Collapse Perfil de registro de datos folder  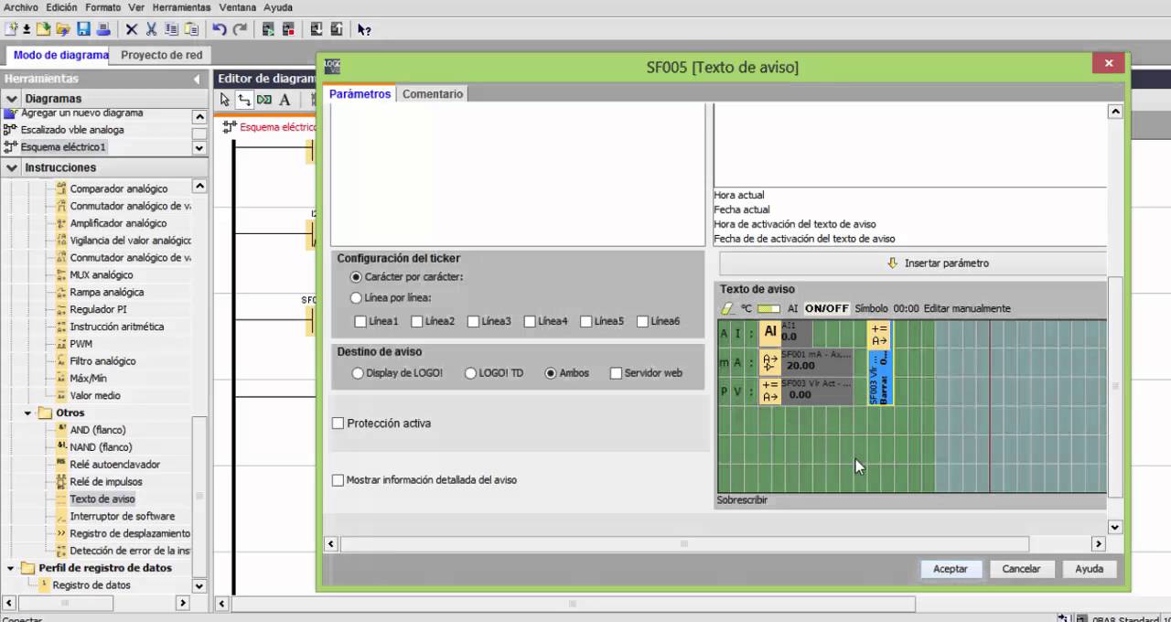pos(11,568)
